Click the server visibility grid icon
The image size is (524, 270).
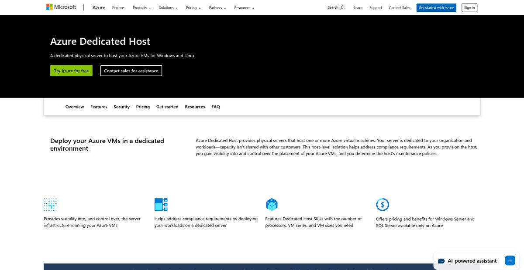(50, 204)
